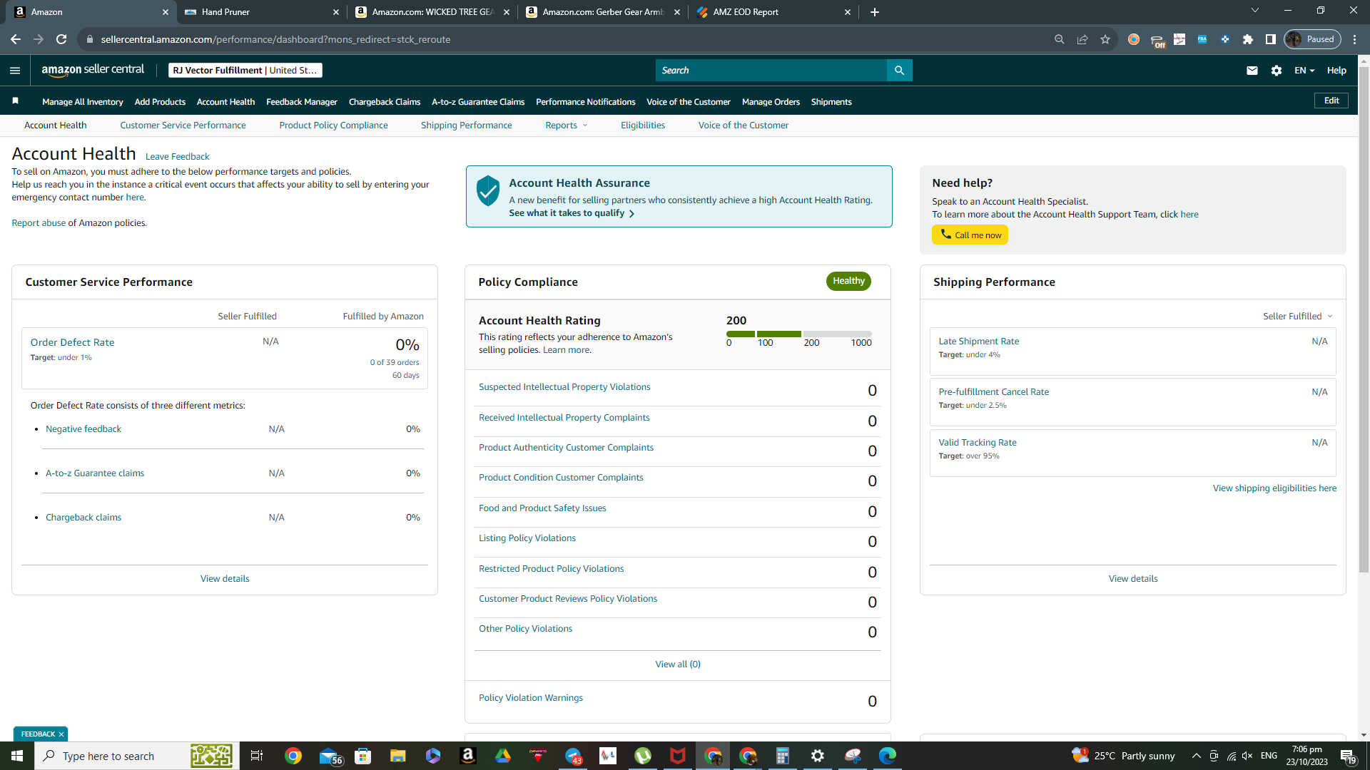Image resolution: width=1370 pixels, height=770 pixels.
Task: Show hidden system tray icons
Action: coord(1197,756)
